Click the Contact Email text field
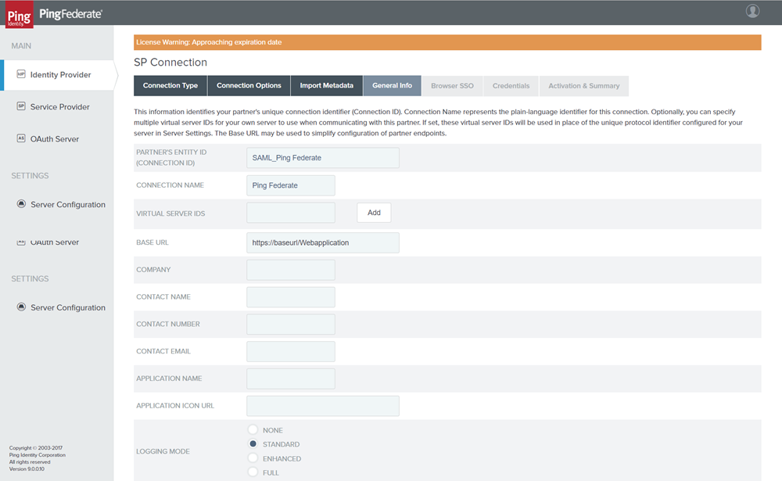Image resolution: width=782 pixels, height=481 pixels. 290,351
